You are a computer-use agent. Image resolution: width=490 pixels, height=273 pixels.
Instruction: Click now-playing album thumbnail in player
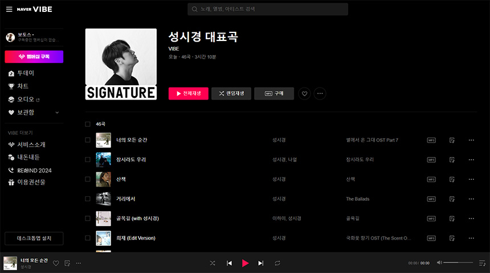click(10, 263)
